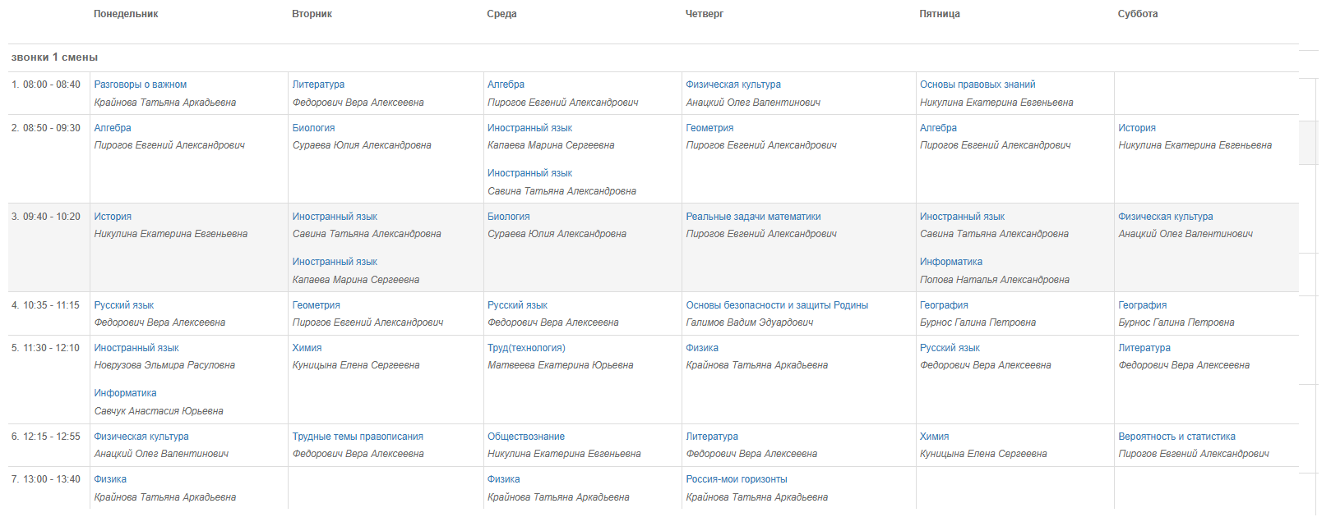Open Физическая культура in Thursday first lesson

click(733, 85)
